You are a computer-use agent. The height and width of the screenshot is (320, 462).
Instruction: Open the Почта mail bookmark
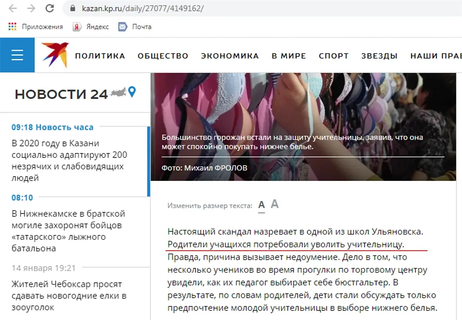pyautogui.click(x=135, y=27)
